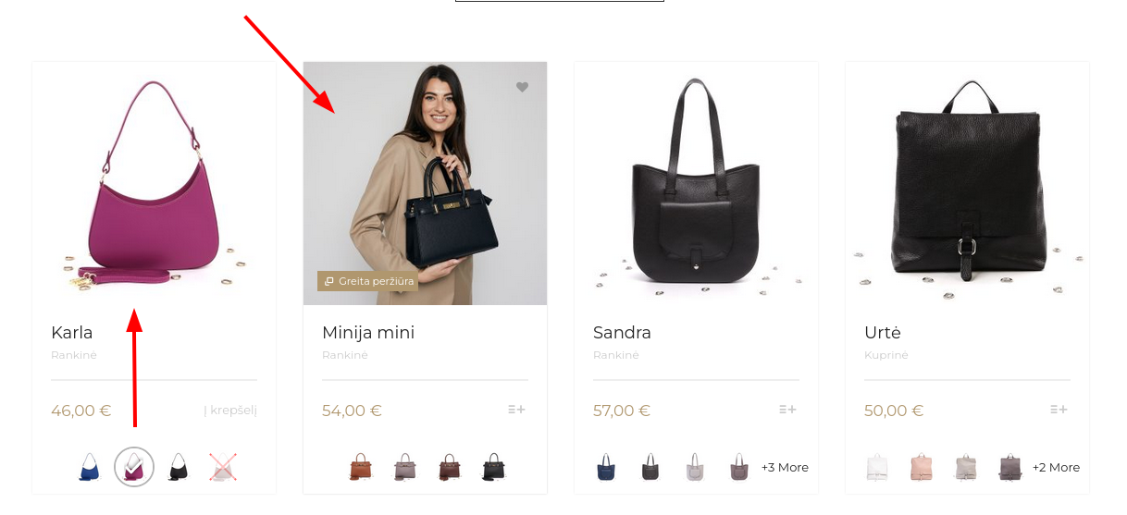Open the Urtė backpack product image

[967, 183]
